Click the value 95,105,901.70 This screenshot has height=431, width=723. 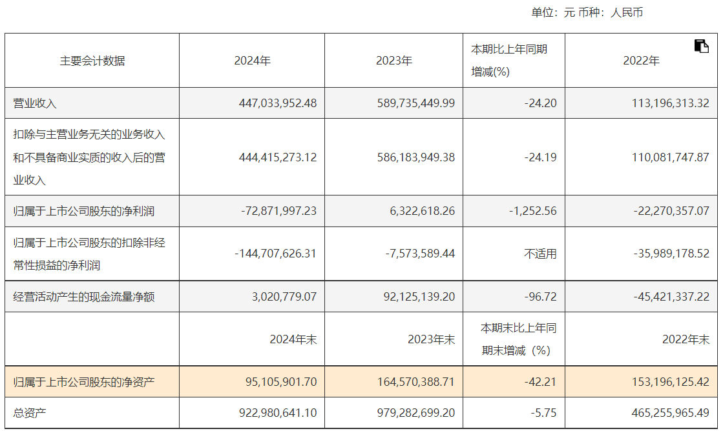pos(281,382)
